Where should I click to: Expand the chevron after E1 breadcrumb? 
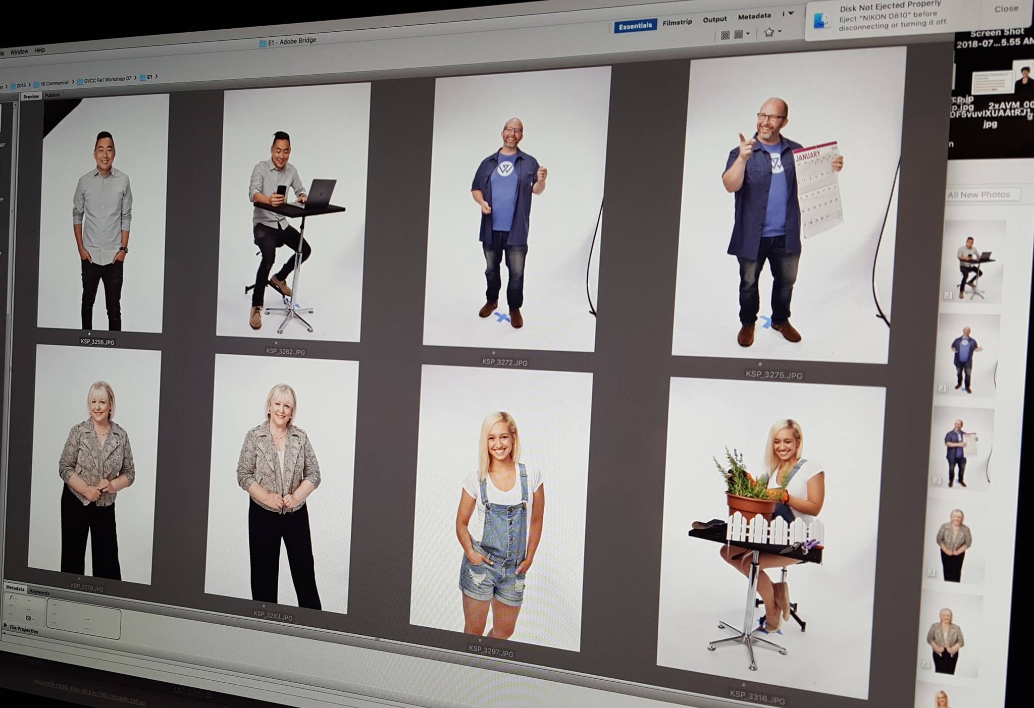(157, 77)
